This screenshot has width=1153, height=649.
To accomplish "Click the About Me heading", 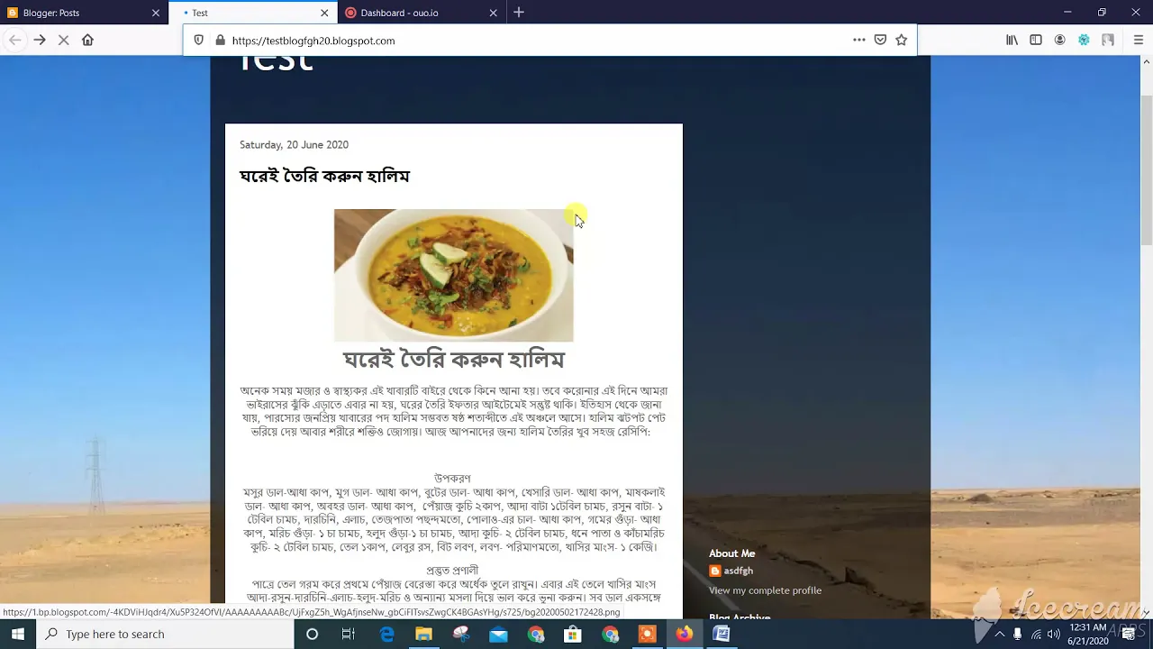I will [731, 553].
